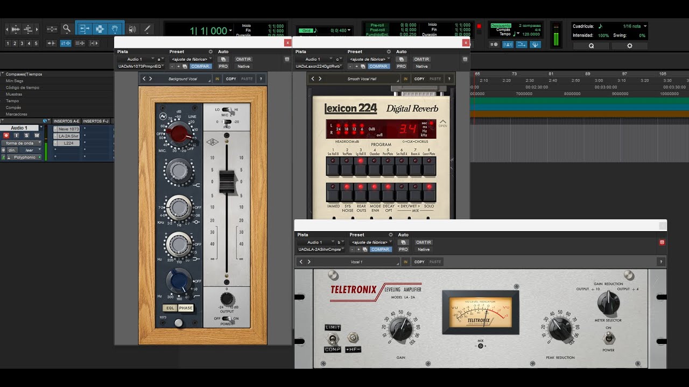Select the INSERTOS A-E column header
Screen dimensions: 689x387
(67, 121)
